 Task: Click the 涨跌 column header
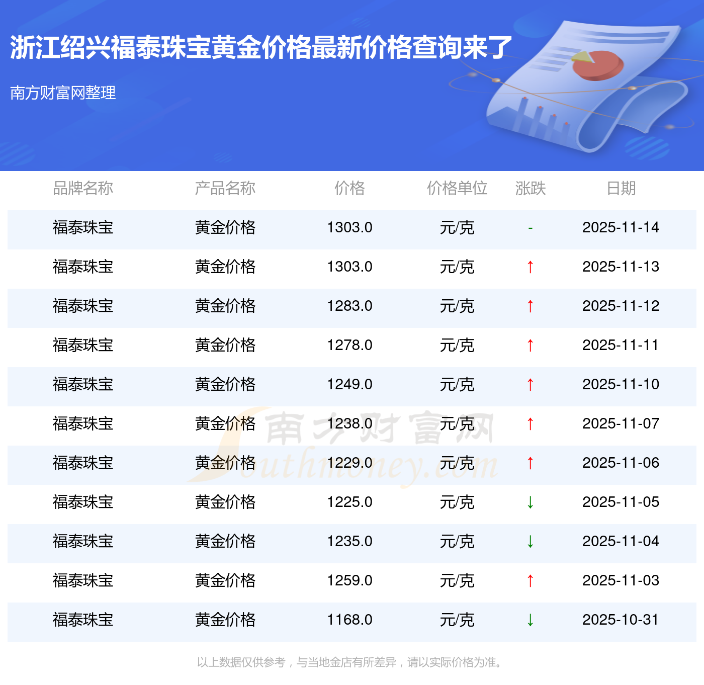530,189
